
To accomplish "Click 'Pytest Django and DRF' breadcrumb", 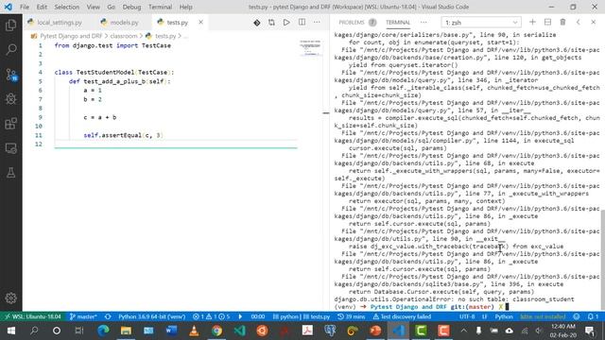I will tap(71, 36).
